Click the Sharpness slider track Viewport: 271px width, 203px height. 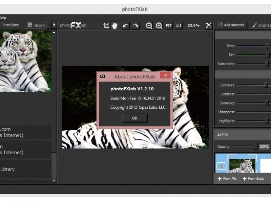(x=254, y=112)
